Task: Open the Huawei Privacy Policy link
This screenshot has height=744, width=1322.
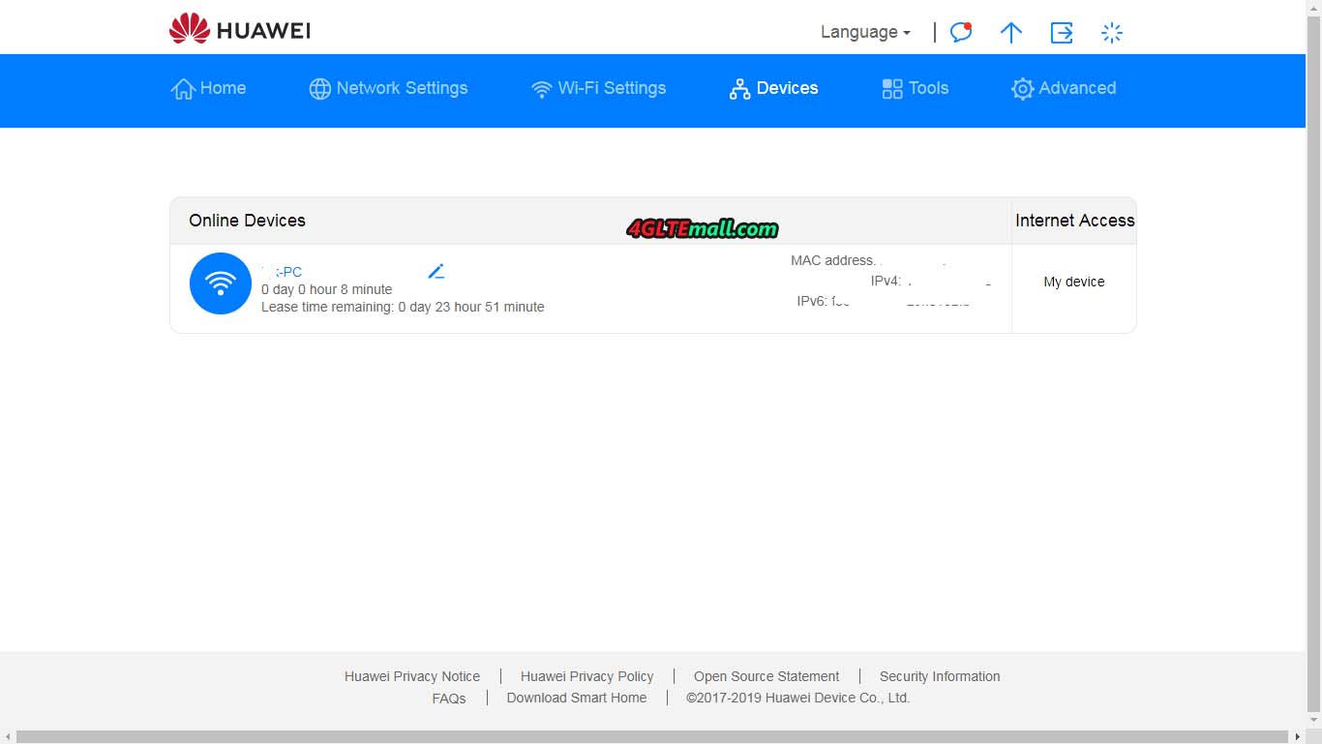Action: (586, 676)
